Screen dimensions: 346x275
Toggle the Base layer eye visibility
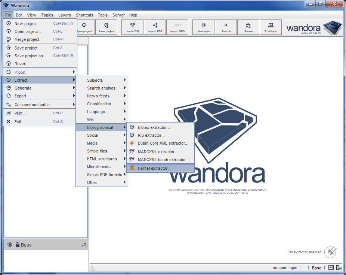[x=10, y=245]
